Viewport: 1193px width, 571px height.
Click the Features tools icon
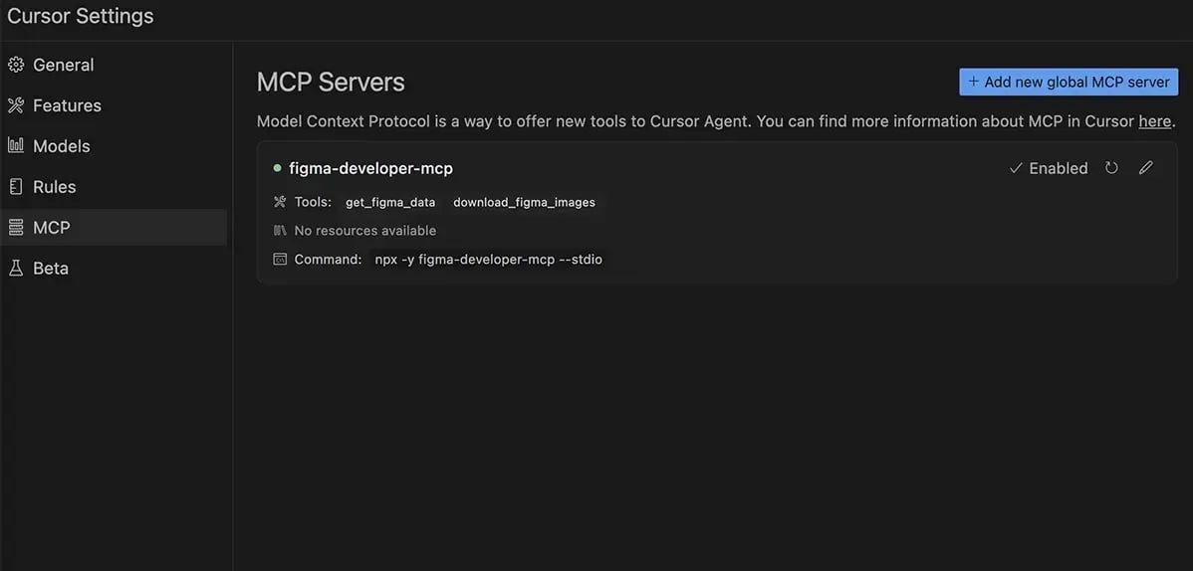[16, 105]
